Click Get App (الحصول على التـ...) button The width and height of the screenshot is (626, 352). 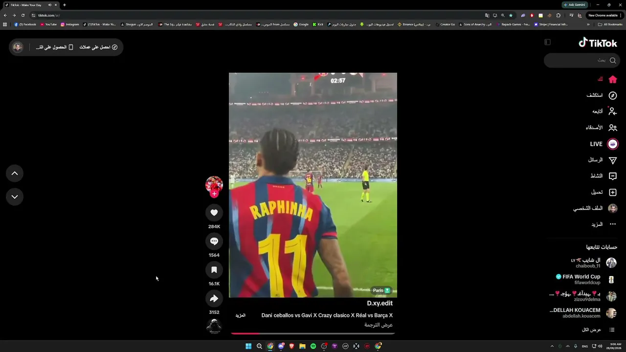pyautogui.click(x=54, y=47)
